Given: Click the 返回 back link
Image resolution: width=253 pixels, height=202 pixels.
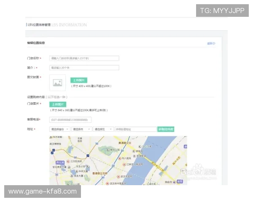Looking at the screenshot, I should pos(211,43).
